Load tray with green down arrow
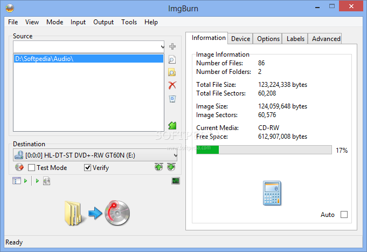The image size is (367, 252). [x=171, y=167]
